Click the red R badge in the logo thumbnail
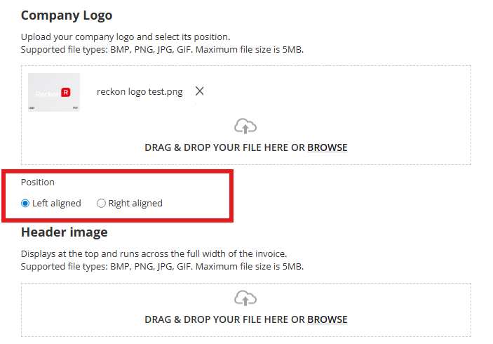The height and width of the screenshot is (344, 493). click(x=66, y=92)
